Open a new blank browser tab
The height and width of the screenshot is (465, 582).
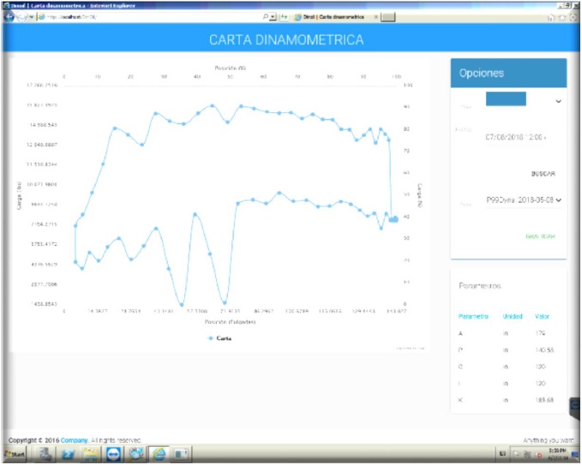[x=387, y=16]
